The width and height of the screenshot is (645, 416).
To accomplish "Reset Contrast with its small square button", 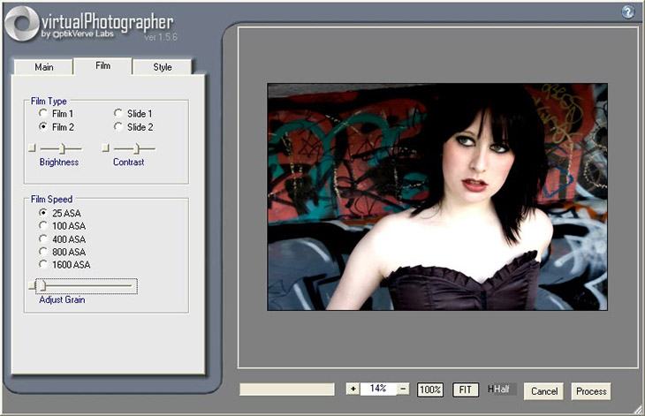I will [x=105, y=148].
